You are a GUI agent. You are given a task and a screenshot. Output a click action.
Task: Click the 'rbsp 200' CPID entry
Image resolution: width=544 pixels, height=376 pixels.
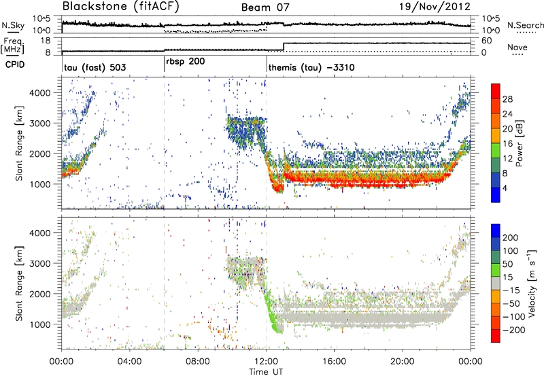pos(185,62)
